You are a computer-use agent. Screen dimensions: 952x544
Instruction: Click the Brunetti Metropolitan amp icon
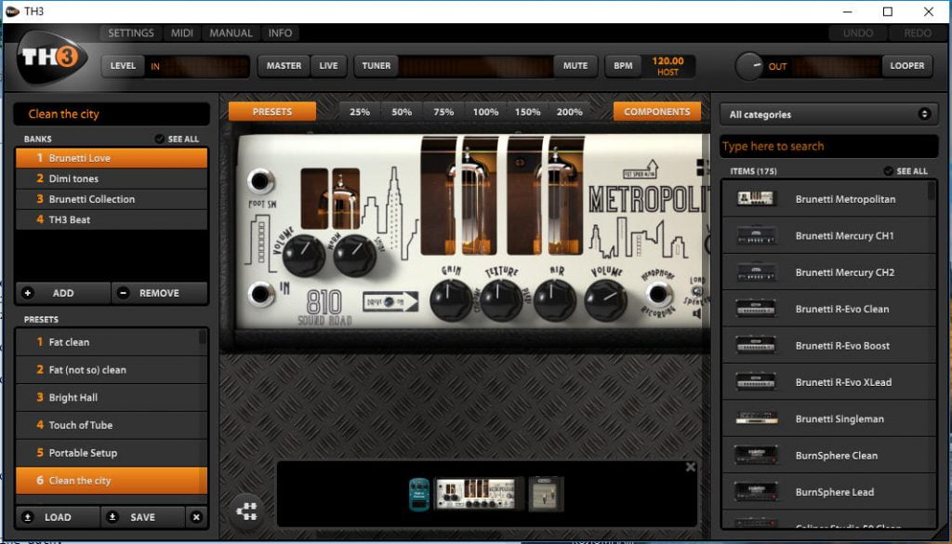[755, 198]
